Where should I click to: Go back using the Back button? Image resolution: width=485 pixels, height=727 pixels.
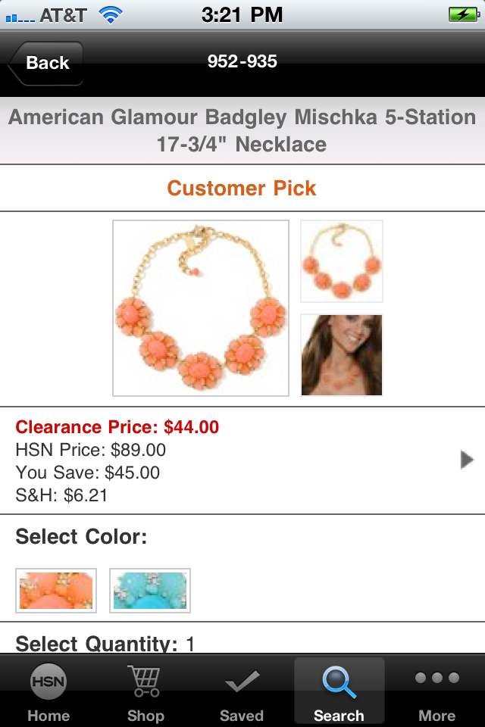click(46, 63)
